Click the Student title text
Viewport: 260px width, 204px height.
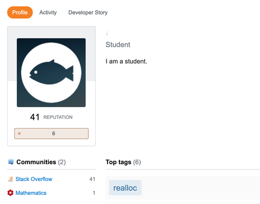coord(118,44)
